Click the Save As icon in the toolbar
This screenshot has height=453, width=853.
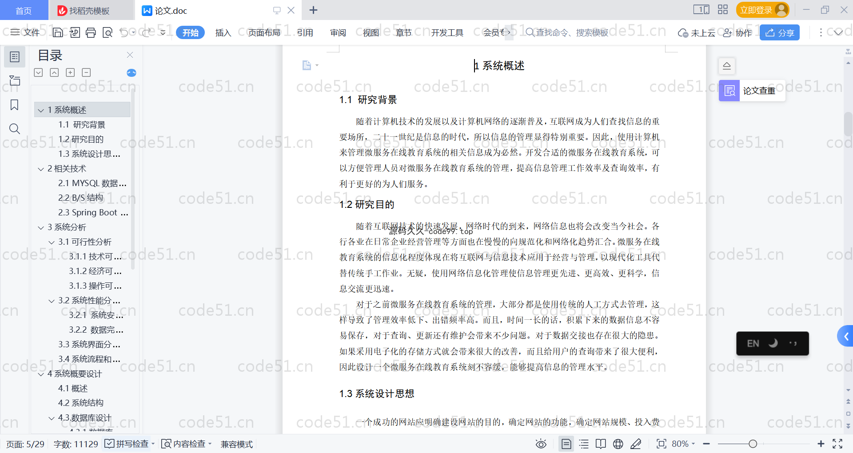click(75, 32)
